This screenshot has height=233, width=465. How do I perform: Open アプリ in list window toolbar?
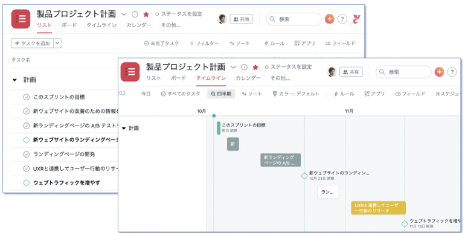coord(304,43)
